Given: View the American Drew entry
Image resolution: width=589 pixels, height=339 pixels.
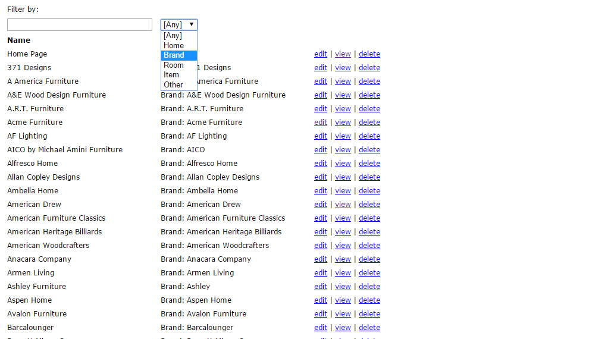Looking at the screenshot, I should [x=343, y=205].
